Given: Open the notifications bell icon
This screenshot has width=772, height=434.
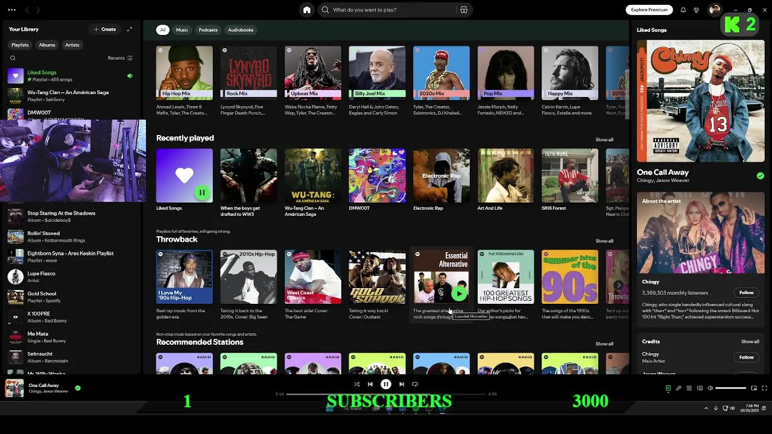Looking at the screenshot, I should 683,10.
